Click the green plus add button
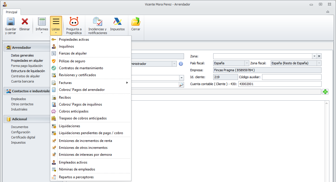Screen dimensions: 336x182 pyautogui.click(x=326, y=92)
